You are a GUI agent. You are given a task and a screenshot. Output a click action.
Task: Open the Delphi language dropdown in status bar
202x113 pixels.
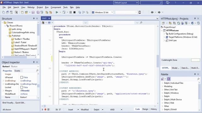coord(103,110)
